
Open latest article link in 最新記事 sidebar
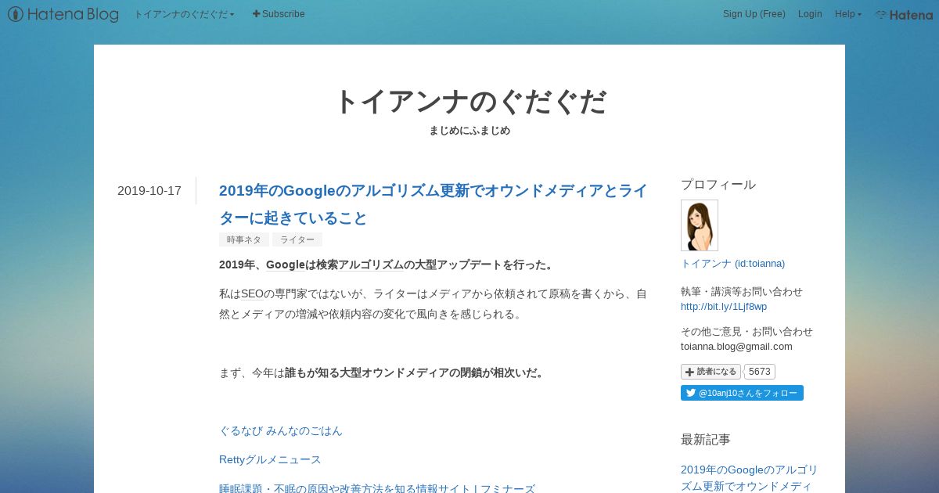tap(749, 477)
